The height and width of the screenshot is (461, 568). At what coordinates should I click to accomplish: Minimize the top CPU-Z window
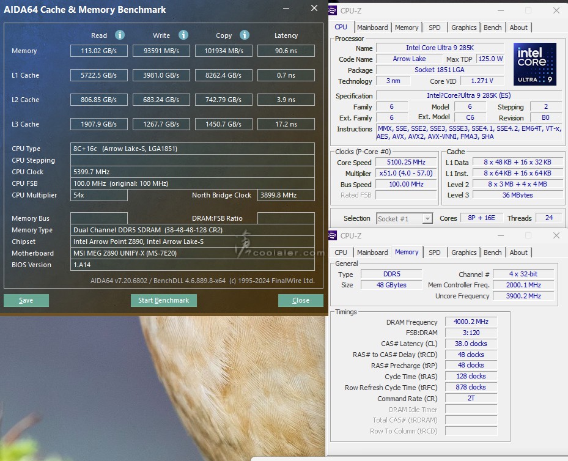tap(501, 10)
